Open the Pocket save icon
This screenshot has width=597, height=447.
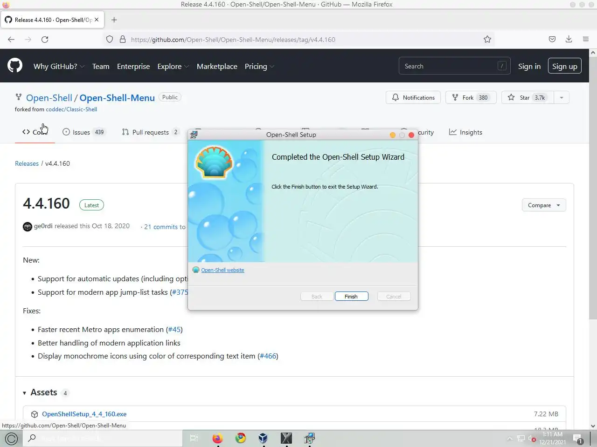coord(552,40)
